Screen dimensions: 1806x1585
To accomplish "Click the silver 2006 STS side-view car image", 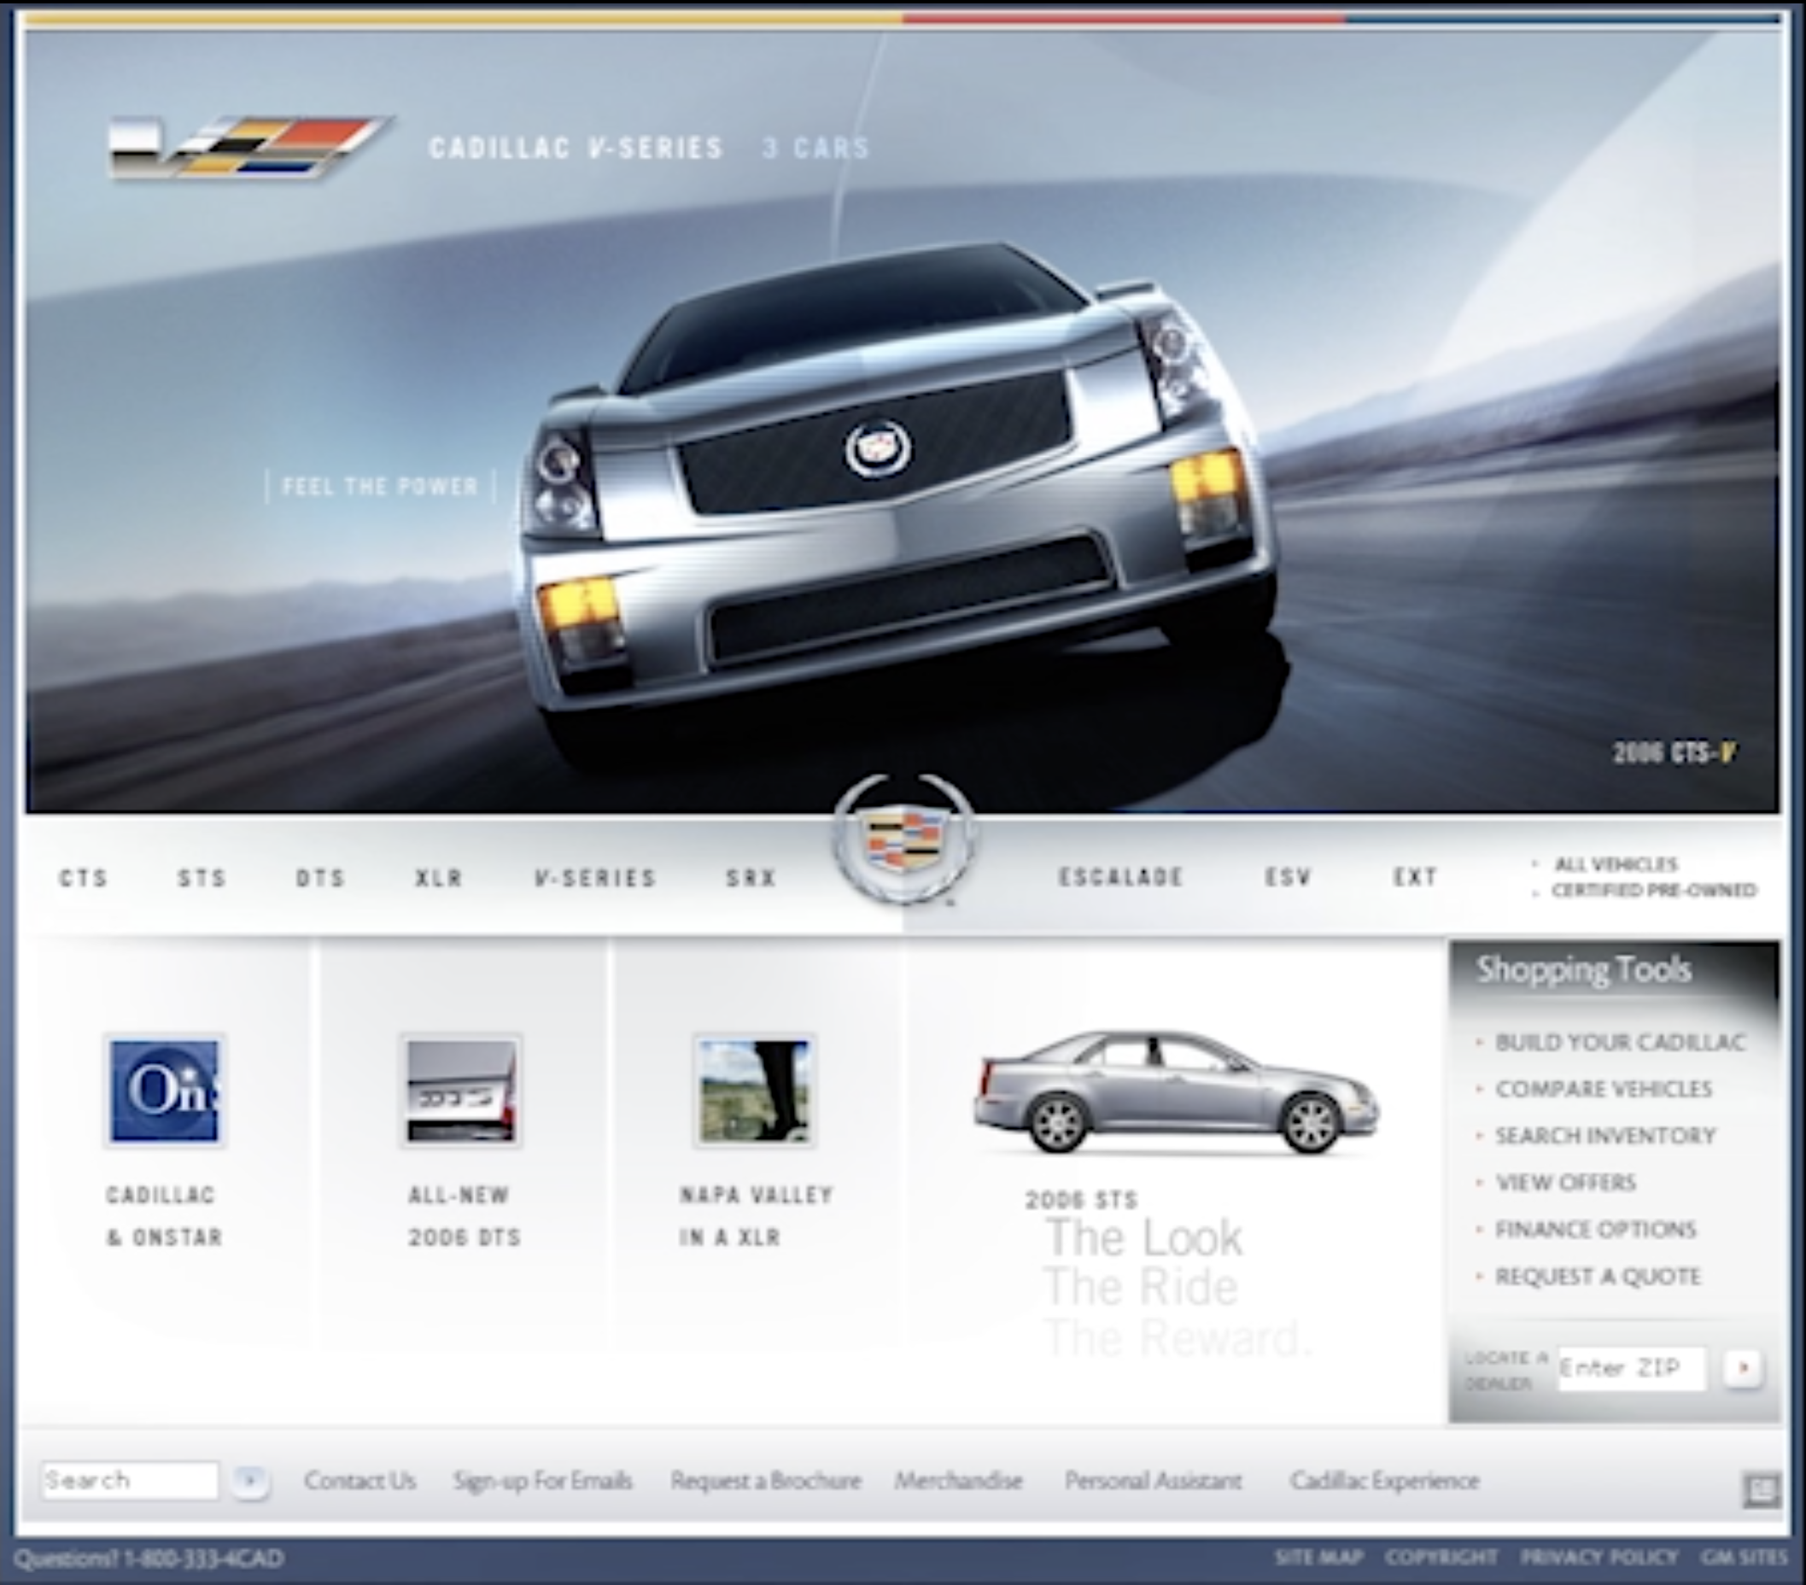I will coord(1176,1092).
